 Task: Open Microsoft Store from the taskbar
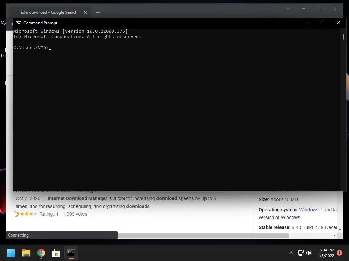pos(56,253)
